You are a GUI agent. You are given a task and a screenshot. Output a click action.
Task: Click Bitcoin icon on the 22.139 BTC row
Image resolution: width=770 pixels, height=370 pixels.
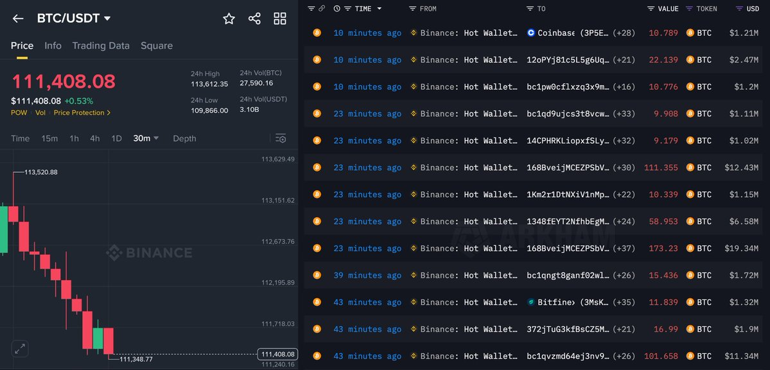coord(317,60)
